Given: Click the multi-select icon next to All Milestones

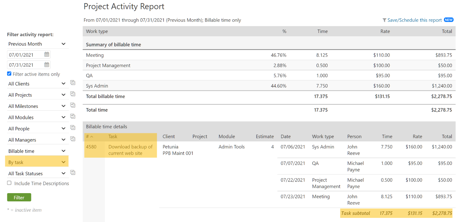Looking at the screenshot, I should 73,105.
